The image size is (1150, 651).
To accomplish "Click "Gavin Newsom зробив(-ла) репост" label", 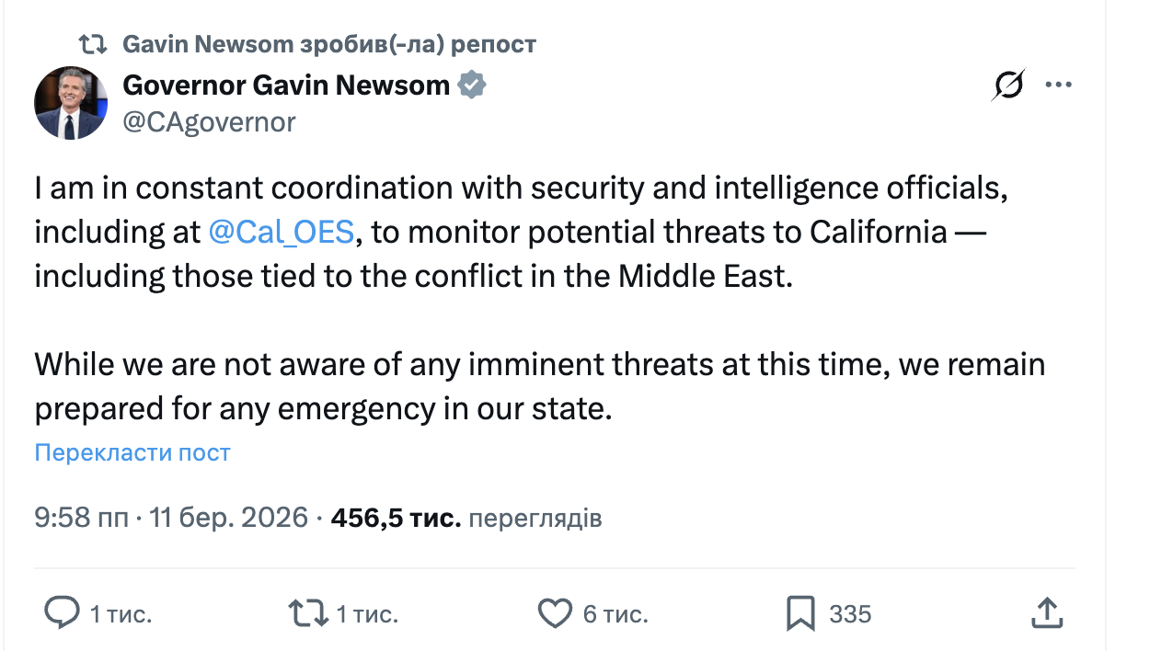I will [x=328, y=44].
